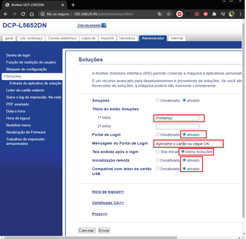Open the Adblock Plus extension icon
Viewport: 246px width, 239px height.
180,14
